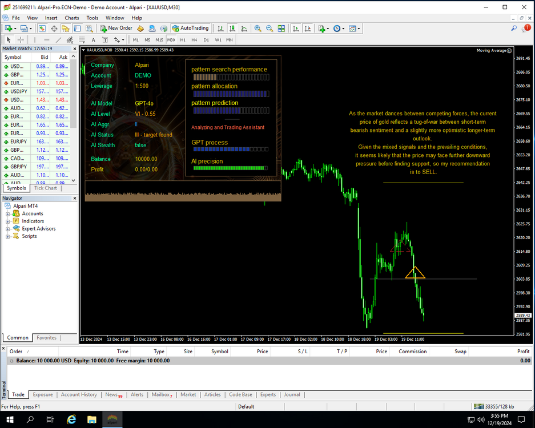This screenshot has height=428, width=535.
Task: Switch to Favorites tab in Navigator
Action: coord(46,338)
